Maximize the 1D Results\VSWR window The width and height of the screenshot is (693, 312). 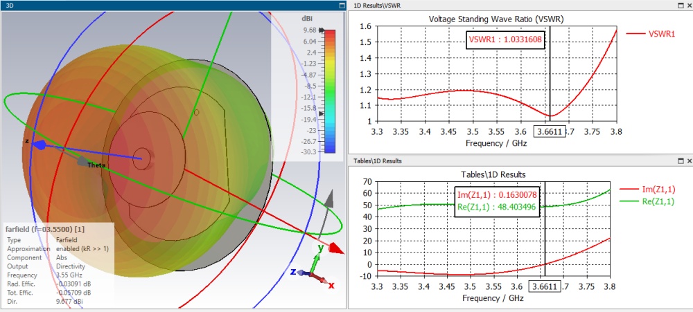click(681, 6)
